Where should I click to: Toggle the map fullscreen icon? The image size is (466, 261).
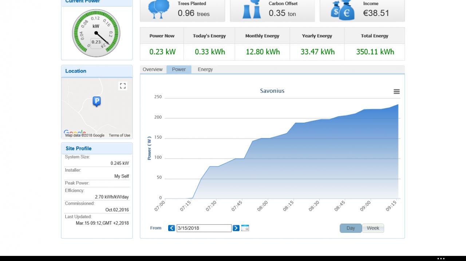click(x=123, y=86)
